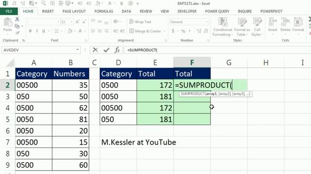
Task: Toggle Italic formatting
Action: 37,31
